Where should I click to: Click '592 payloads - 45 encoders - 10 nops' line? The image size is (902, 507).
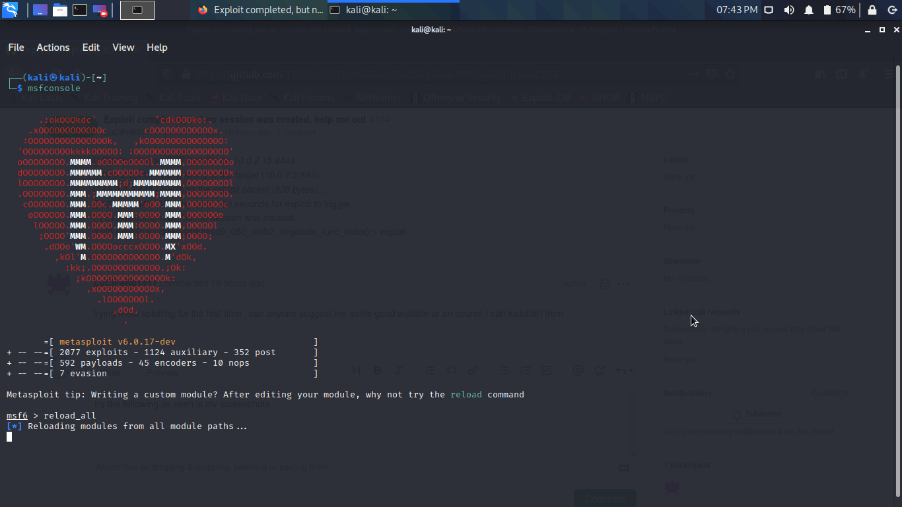pos(155,363)
